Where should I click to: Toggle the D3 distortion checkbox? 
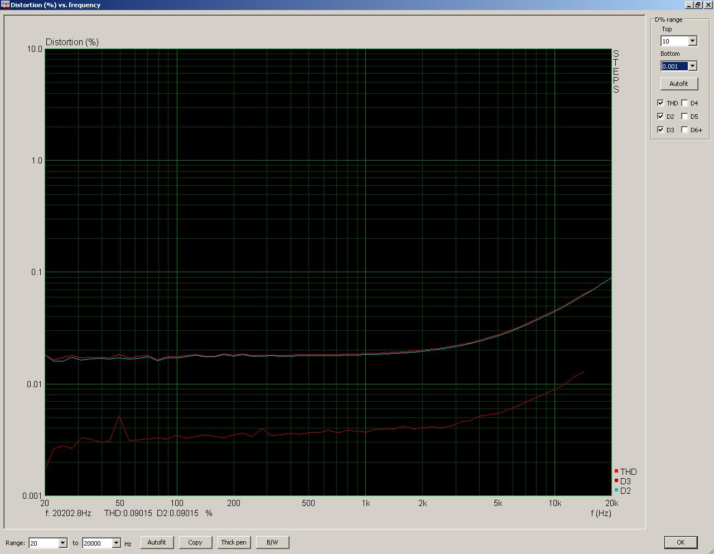click(660, 130)
